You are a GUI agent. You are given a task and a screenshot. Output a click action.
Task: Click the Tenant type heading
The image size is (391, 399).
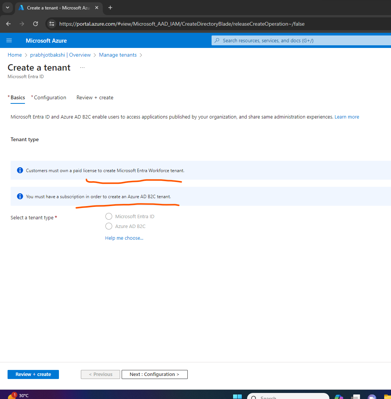25,139
